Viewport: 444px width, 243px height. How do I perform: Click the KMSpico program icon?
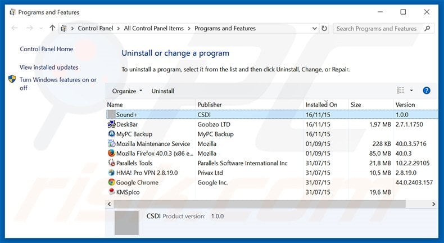(111, 192)
